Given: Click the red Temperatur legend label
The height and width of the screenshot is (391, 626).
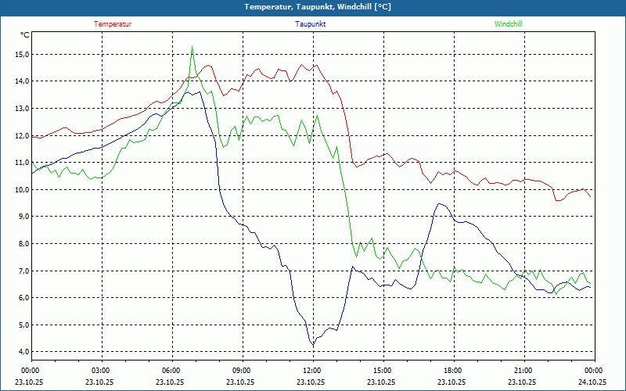Looking at the screenshot, I should 113,24.
